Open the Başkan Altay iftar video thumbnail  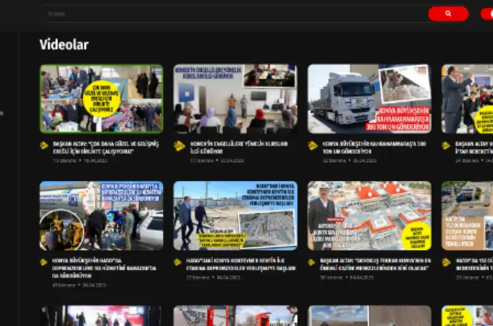click(x=467, y=99)
